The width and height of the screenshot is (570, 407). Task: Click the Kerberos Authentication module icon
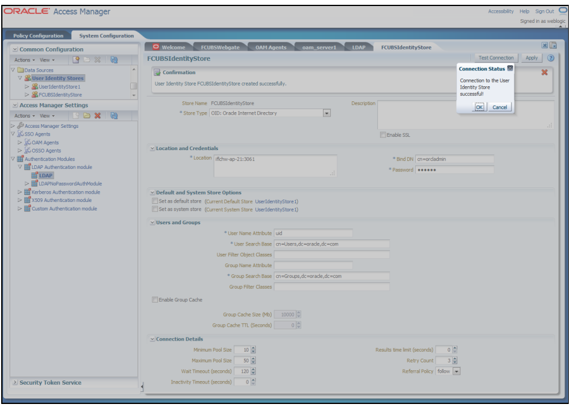28,192
